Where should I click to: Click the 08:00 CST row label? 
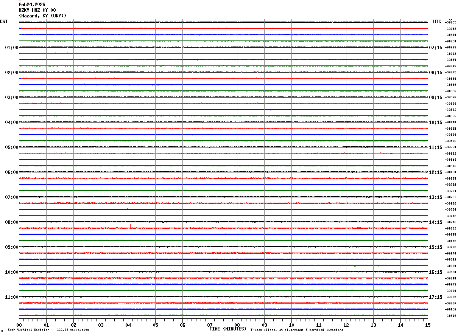pos(12,222)
